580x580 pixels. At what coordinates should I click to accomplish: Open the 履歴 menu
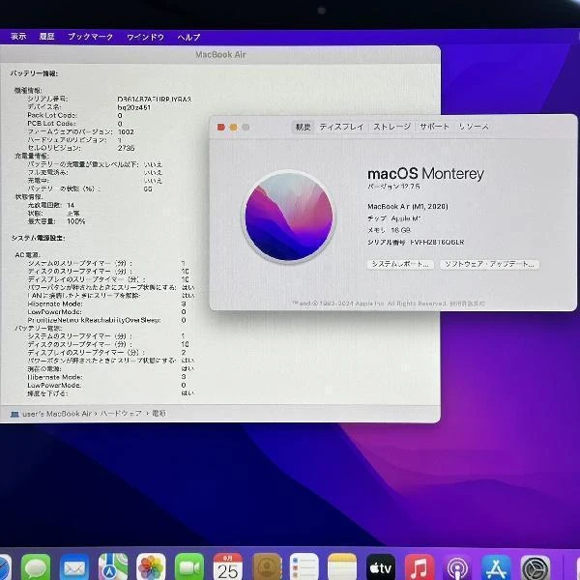pyautogui.click(x=47, y=37)
